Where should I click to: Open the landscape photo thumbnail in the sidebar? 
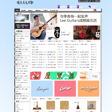coord(22,18)
